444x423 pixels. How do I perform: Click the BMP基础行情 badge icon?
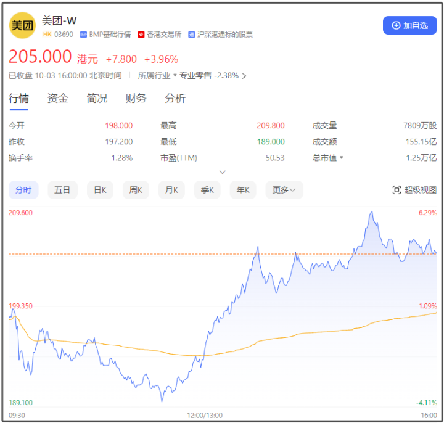pyautogui.click(x=83, y=35)
